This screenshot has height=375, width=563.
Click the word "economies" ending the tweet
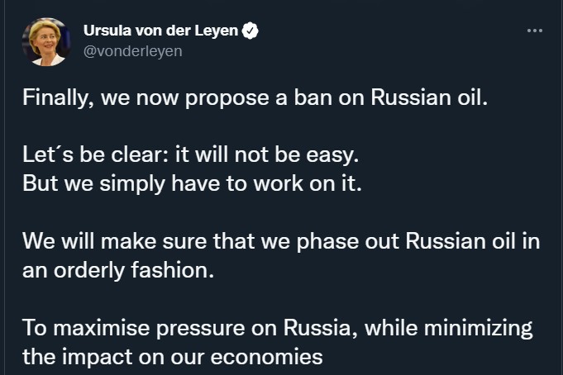(x=266, y=358)
